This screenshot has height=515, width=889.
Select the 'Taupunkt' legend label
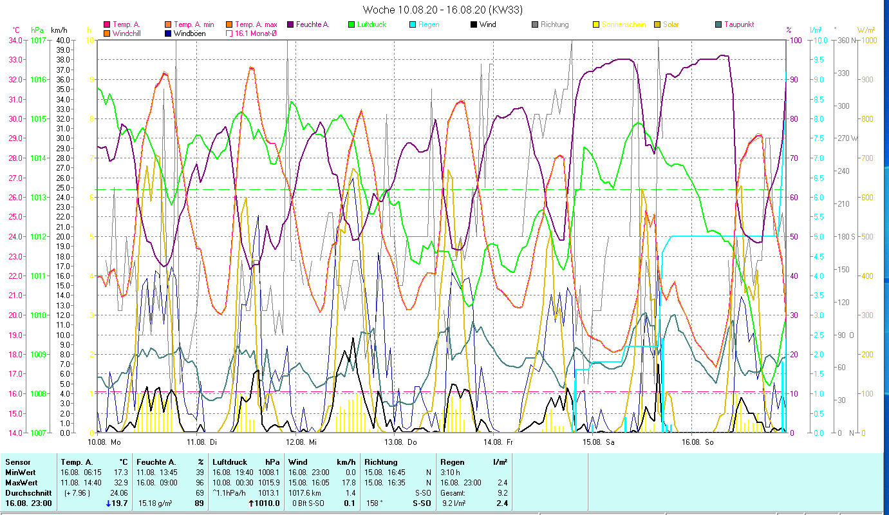(739, 24)
